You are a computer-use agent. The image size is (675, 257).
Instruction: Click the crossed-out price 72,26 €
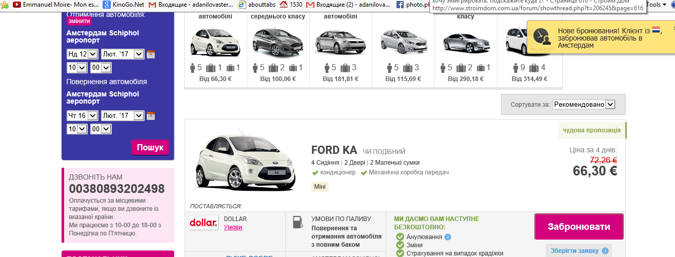(x=603, y=160)
